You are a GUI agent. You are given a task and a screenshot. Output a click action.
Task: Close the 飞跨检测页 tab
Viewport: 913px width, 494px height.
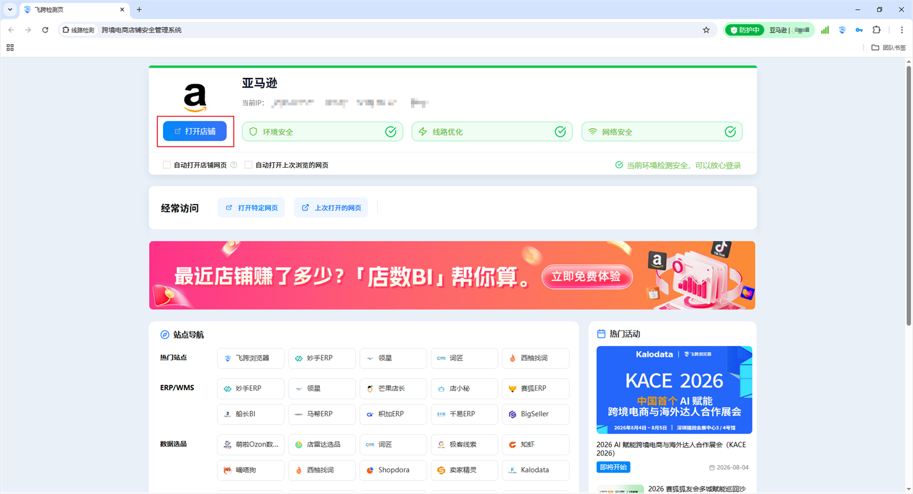(122, 10)
